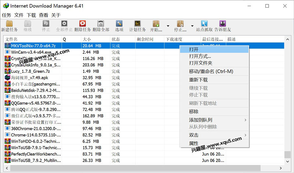Click the 告诉朋友 tell a friend icon
The image size is (294, 173).
[x=223, y=24]
